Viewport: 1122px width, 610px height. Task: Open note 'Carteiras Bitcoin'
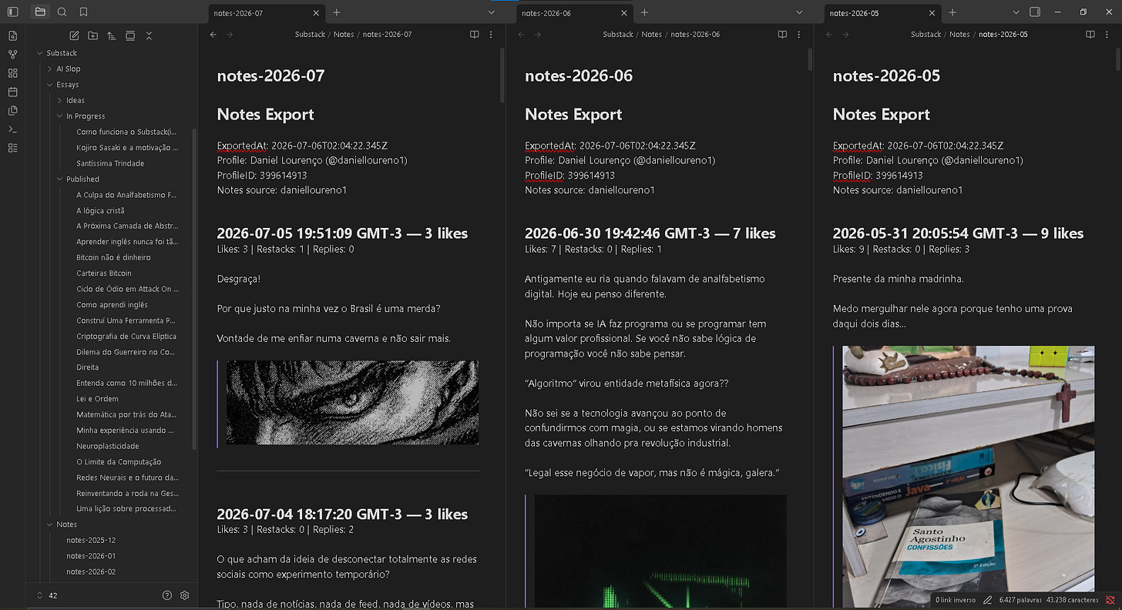pos(104,273)
